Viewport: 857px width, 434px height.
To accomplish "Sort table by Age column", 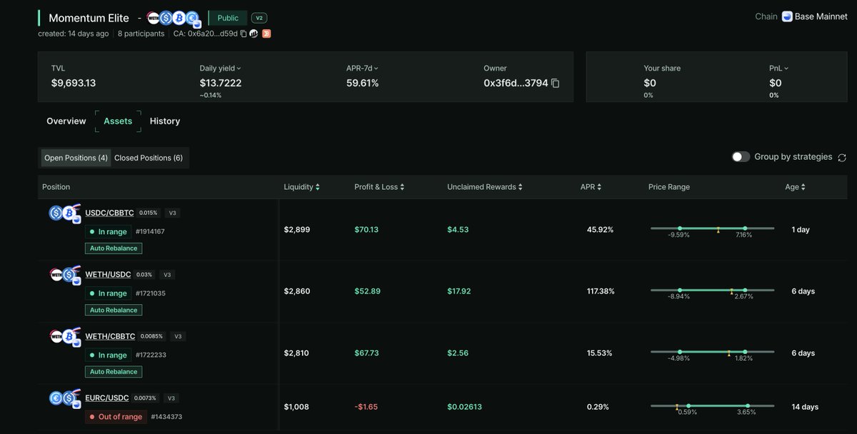I will (796, 187).
